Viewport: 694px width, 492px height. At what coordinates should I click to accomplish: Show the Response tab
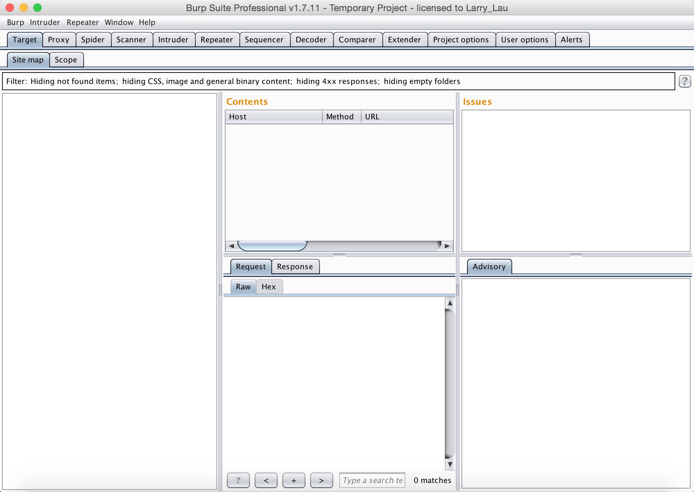pyautogui.click(x=295, y=266)
